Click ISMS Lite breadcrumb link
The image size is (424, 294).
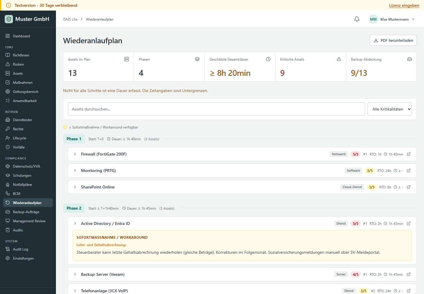70,19
